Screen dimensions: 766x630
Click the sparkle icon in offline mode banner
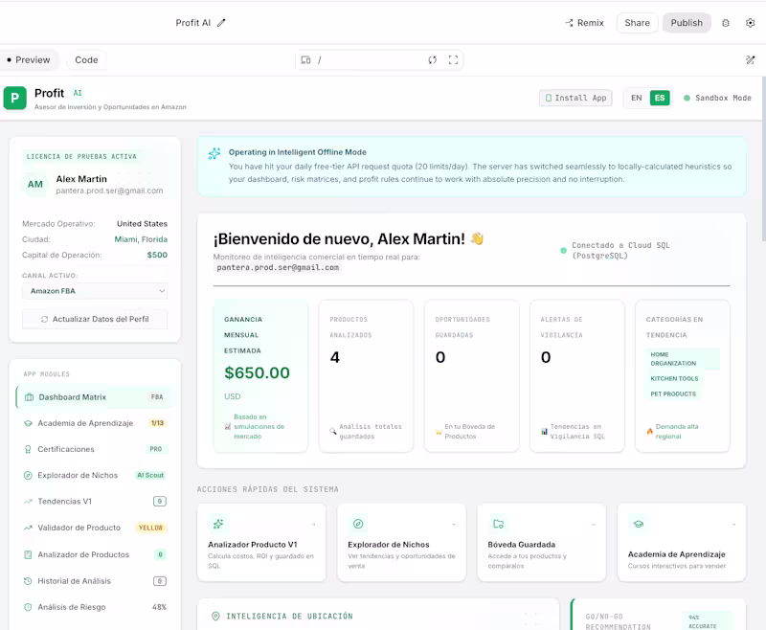[x=214, y=154]
